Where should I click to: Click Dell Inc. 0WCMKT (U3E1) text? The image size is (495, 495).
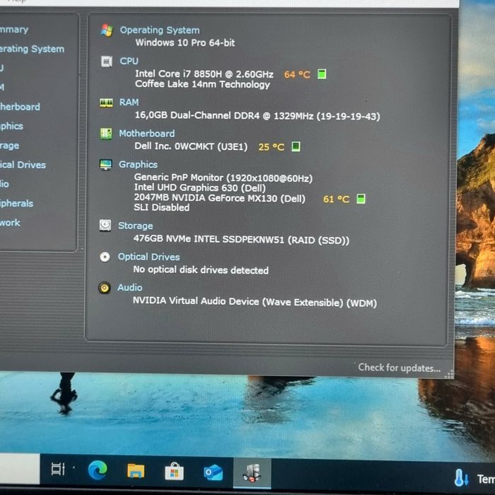191,146
